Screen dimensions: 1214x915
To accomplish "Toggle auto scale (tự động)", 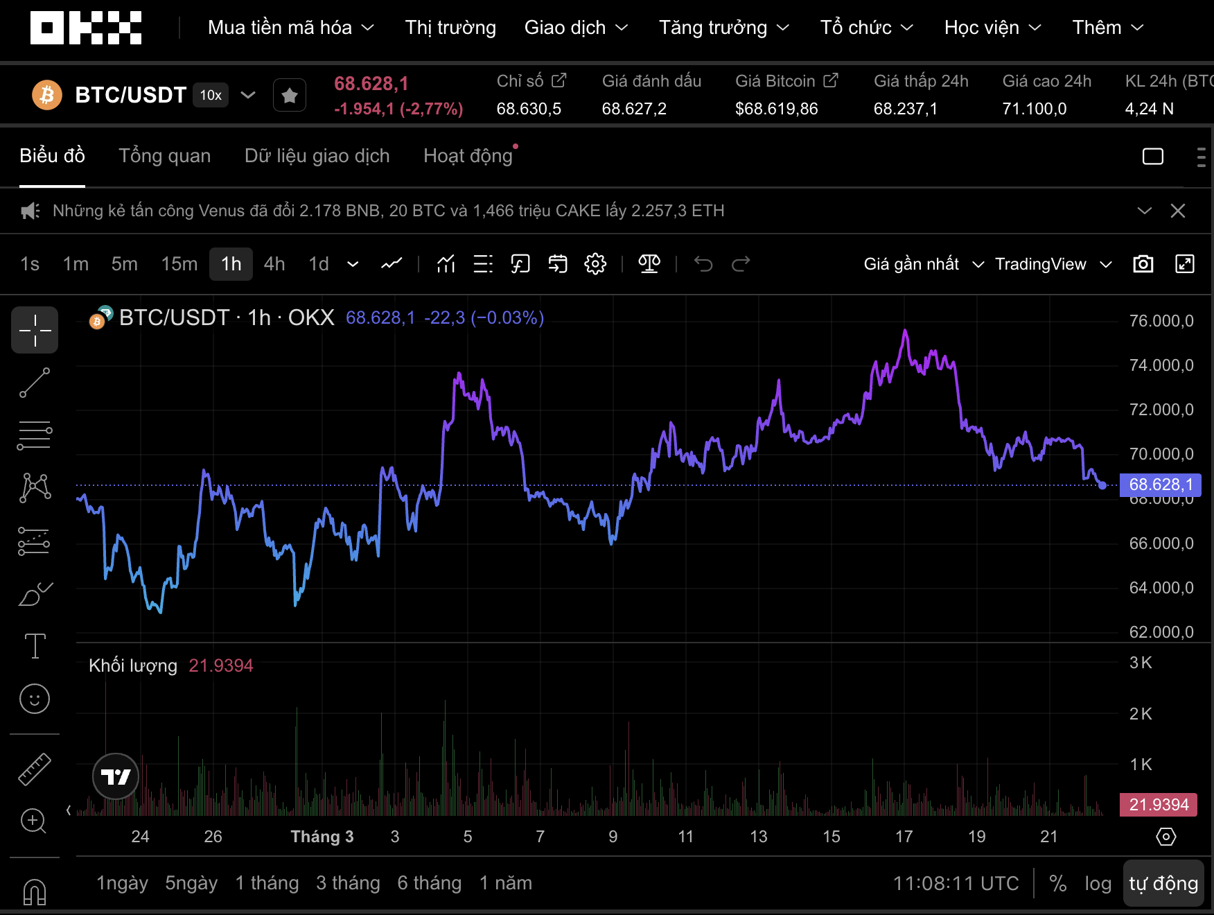I will (1163, 883).
